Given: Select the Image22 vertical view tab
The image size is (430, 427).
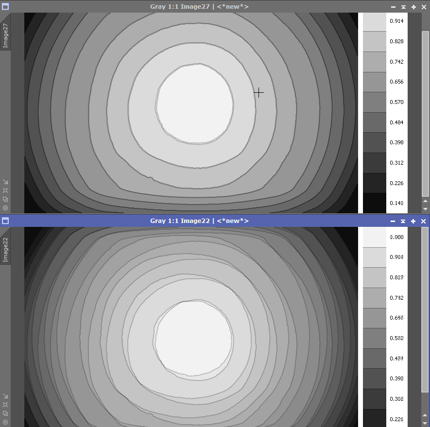Looking at the screenshot, I should (5, 250).
